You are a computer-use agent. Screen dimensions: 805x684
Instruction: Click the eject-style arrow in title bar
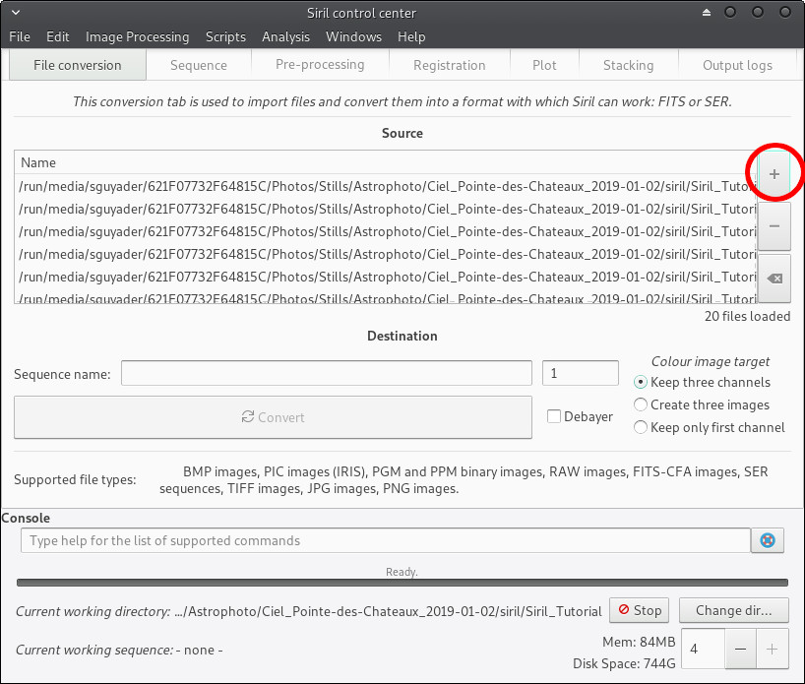tap(707, 13)
